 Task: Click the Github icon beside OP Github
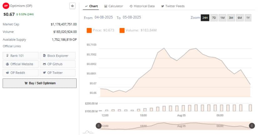pos(44,64)
